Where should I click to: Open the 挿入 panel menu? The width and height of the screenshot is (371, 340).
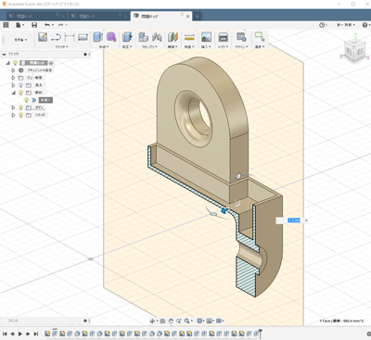pos(206,46)
